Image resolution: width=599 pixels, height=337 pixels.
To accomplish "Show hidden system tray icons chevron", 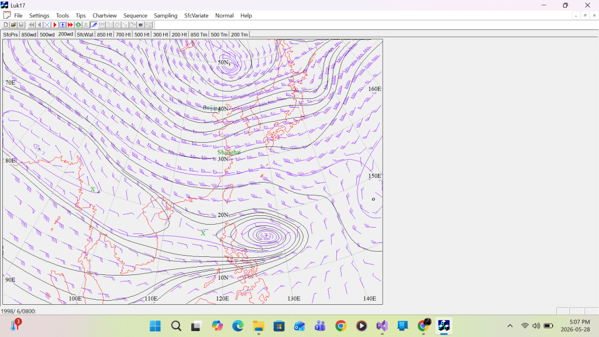I will click(x=510, y=326).
